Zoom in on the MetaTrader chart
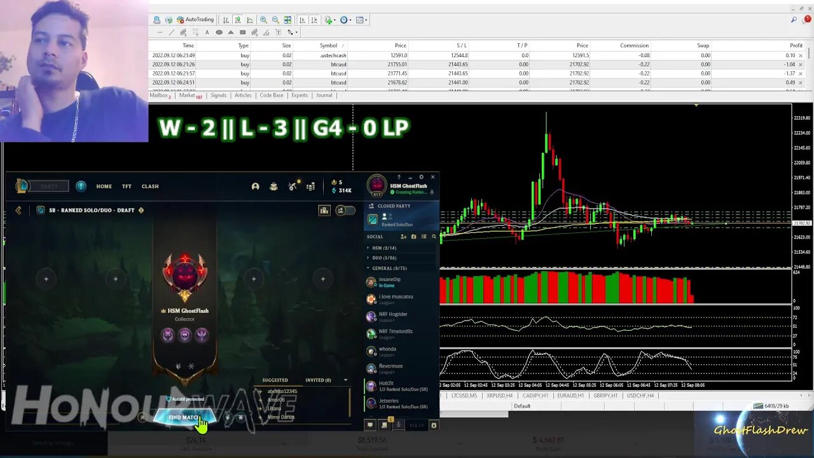The height and width of the screenshot is (458, 814). (x=263, y=20)
